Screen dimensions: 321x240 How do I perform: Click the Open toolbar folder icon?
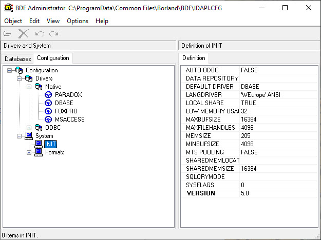click(7, 33)
